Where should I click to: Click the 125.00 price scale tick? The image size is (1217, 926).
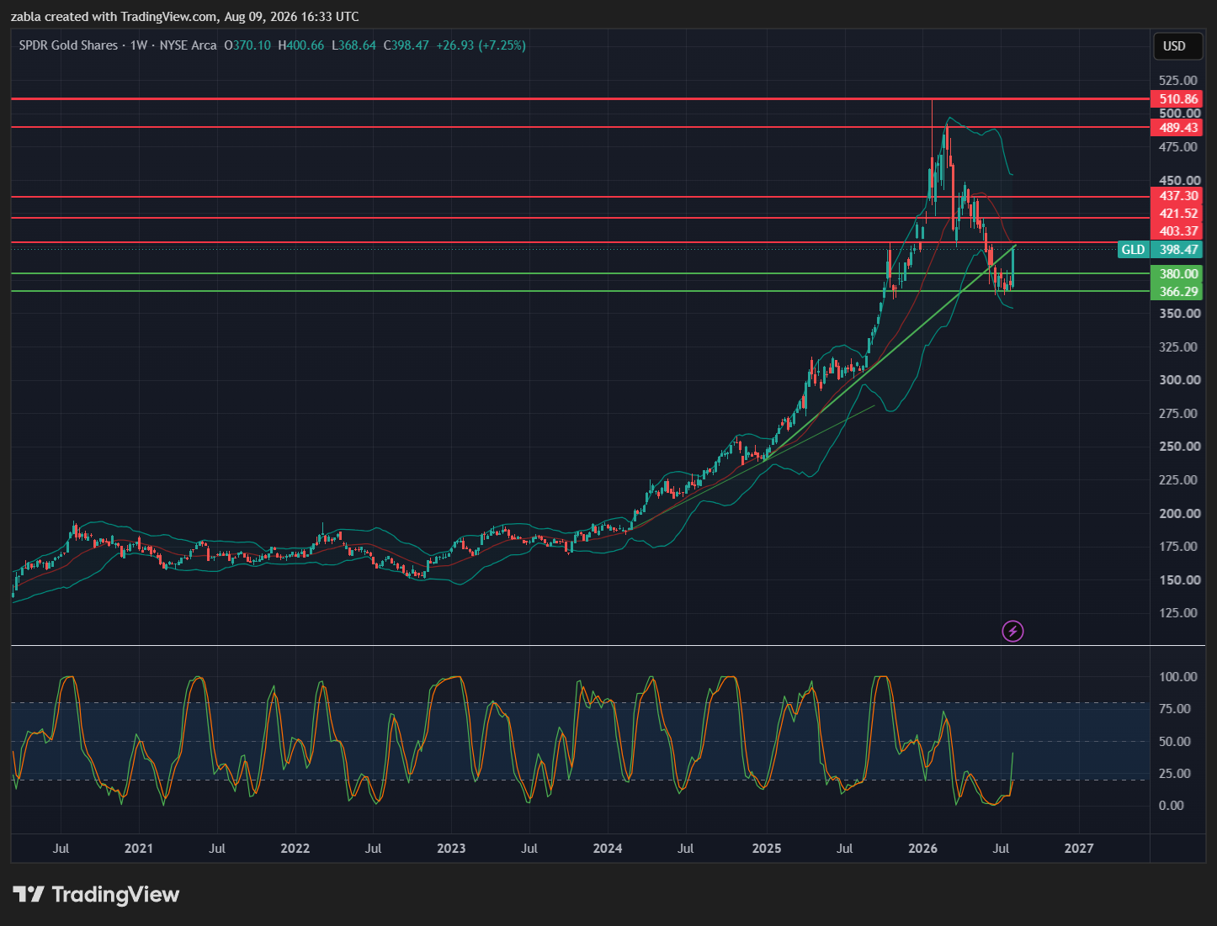(1178, 613)
